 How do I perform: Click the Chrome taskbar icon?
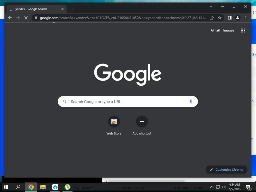[30, 187]
